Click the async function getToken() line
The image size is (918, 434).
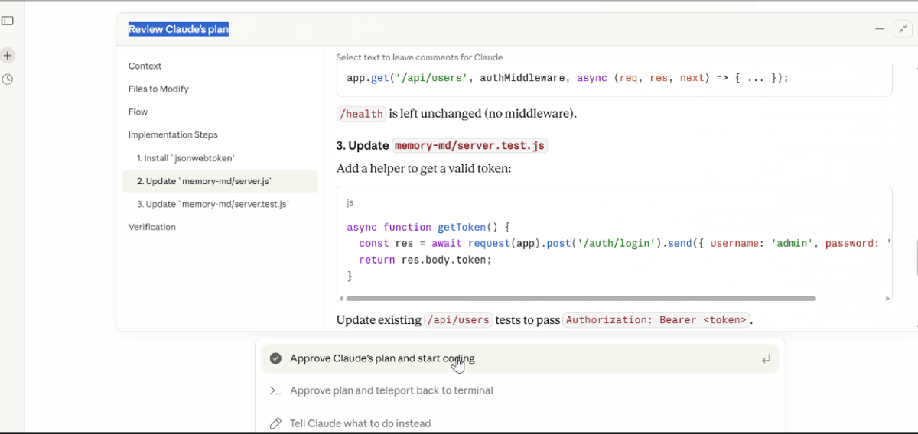pos(428,227)
